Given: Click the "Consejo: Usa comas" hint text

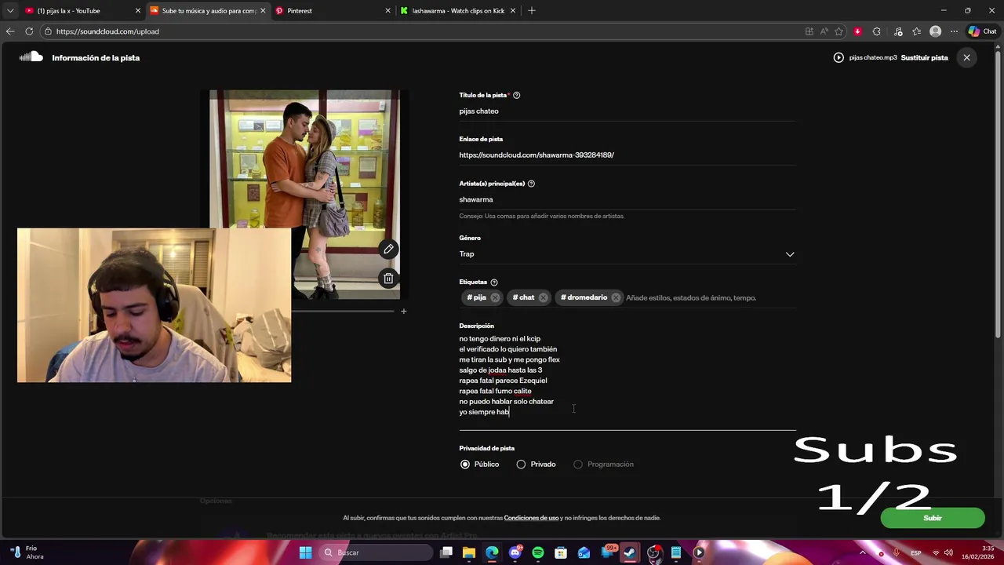Looking at the screenshot, I should [x=541, y=216].
